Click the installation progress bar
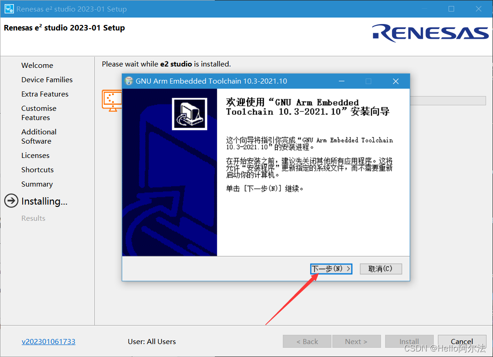493x357 pixels. point(448,101)
